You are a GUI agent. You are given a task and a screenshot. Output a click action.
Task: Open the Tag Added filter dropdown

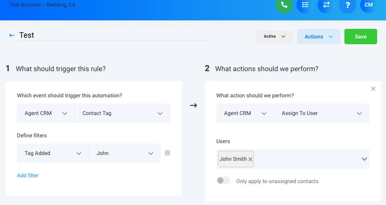pyautogui.click(x=53, y=153)
